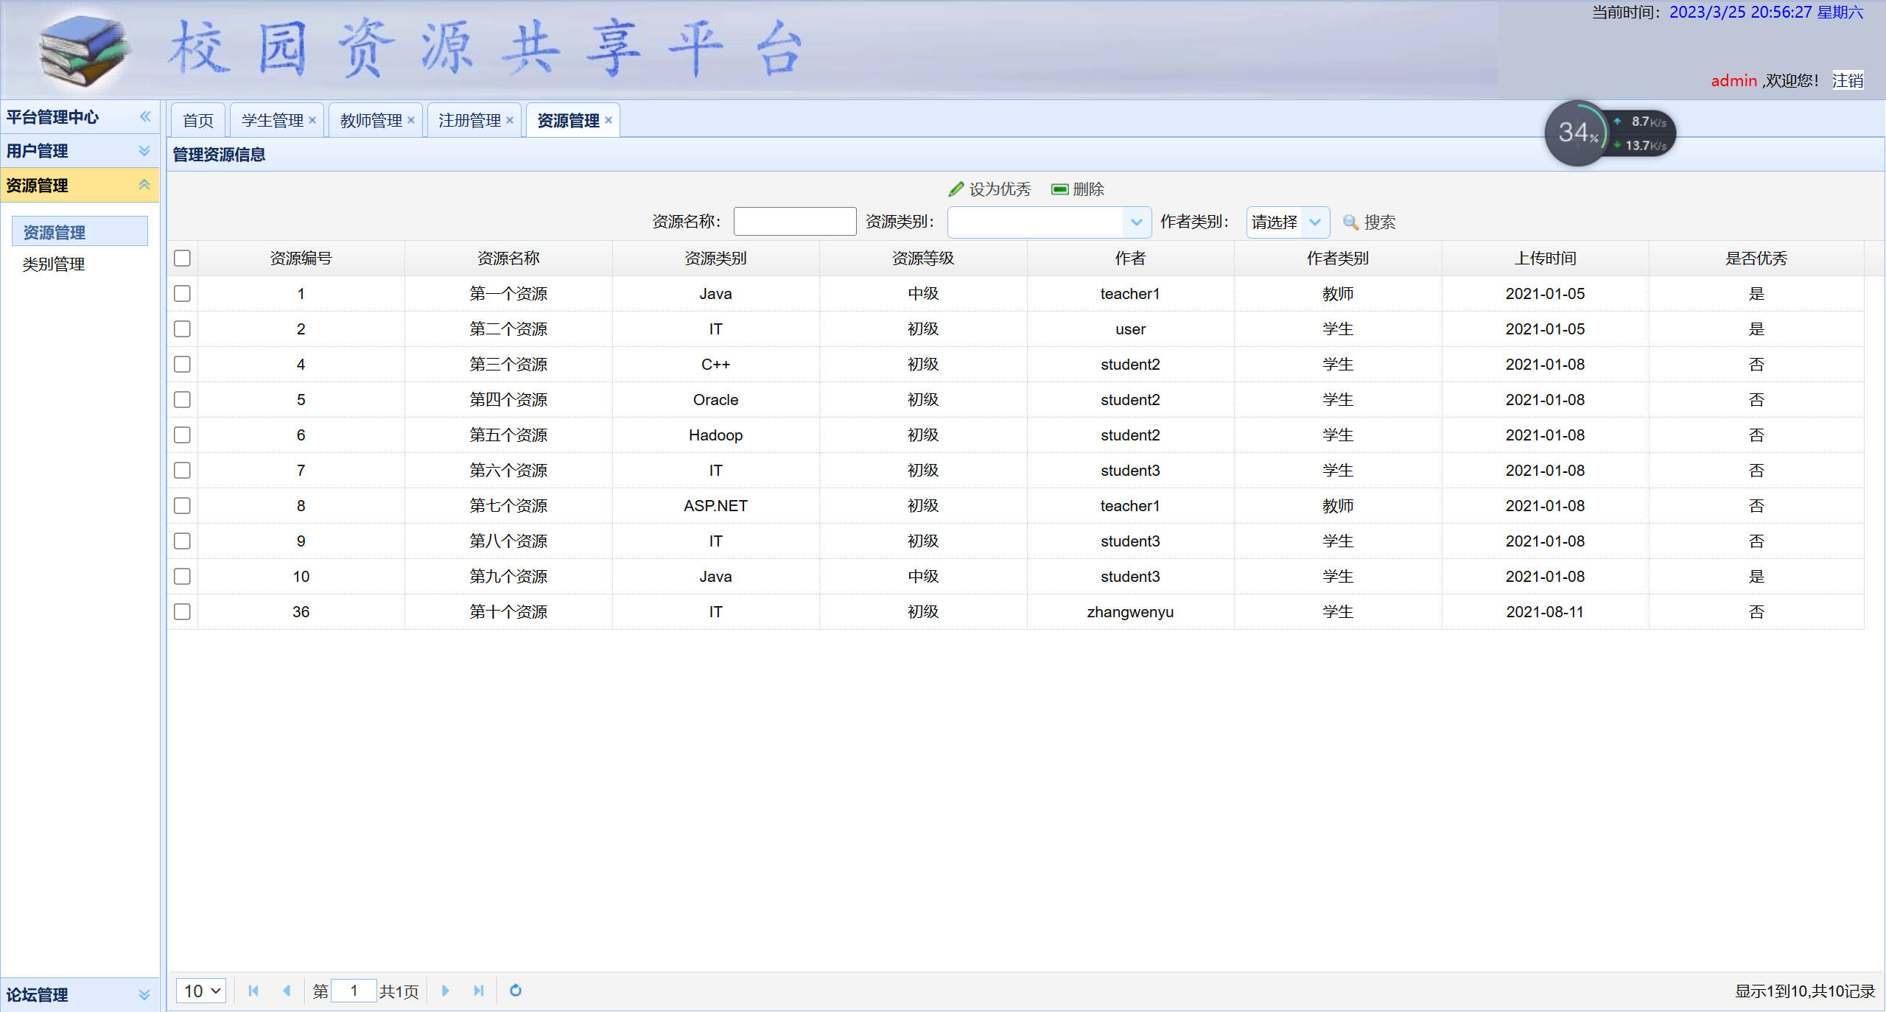The height and width of the screenshot is (1012, 1886).
Task: Click inside the 资源名称 input field
Action: (794, 221)
